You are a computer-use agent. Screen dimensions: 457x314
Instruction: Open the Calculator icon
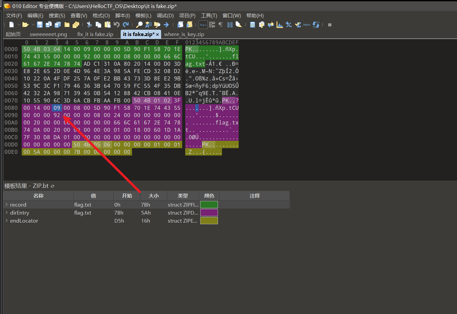252,25
